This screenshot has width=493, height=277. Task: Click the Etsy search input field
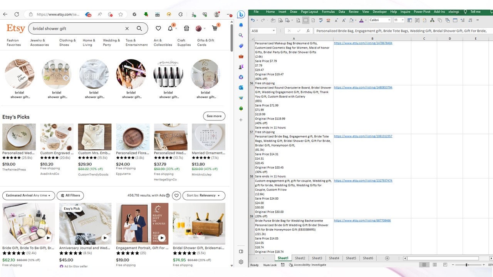(77, 28)
